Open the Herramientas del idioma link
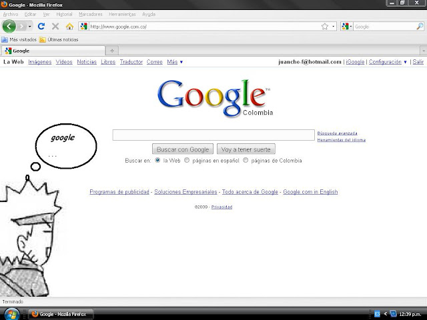Image resolution: width=427 pixels, height=320 pixels. (x=341, y=140)
